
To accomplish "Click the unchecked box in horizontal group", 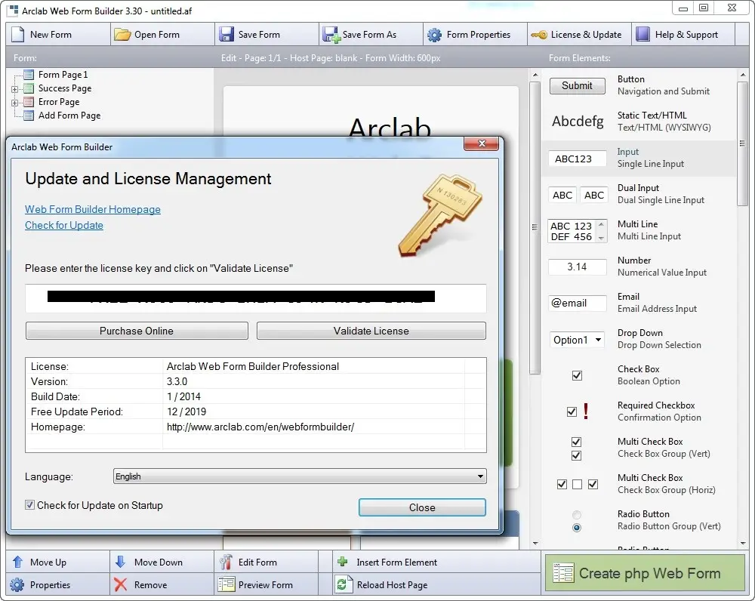I will point(578,485).
